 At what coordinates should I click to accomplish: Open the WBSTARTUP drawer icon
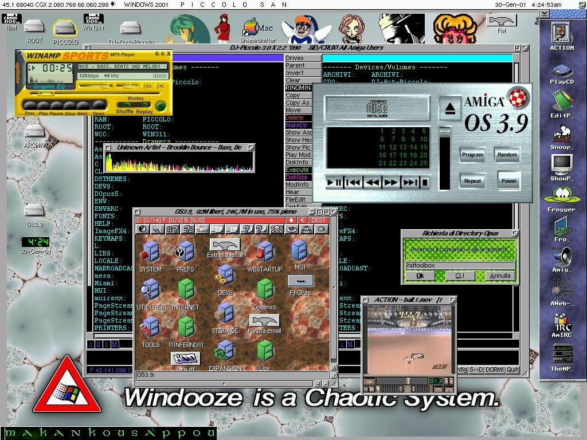click(264, 253)
